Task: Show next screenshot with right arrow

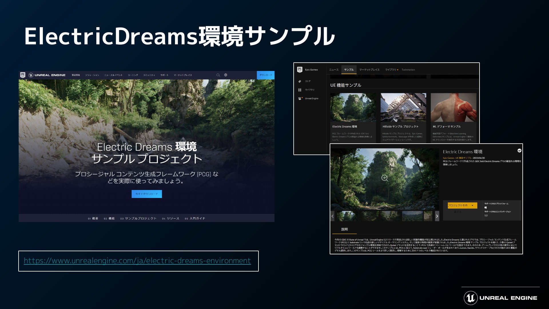Action: click(x=437, y=216)
